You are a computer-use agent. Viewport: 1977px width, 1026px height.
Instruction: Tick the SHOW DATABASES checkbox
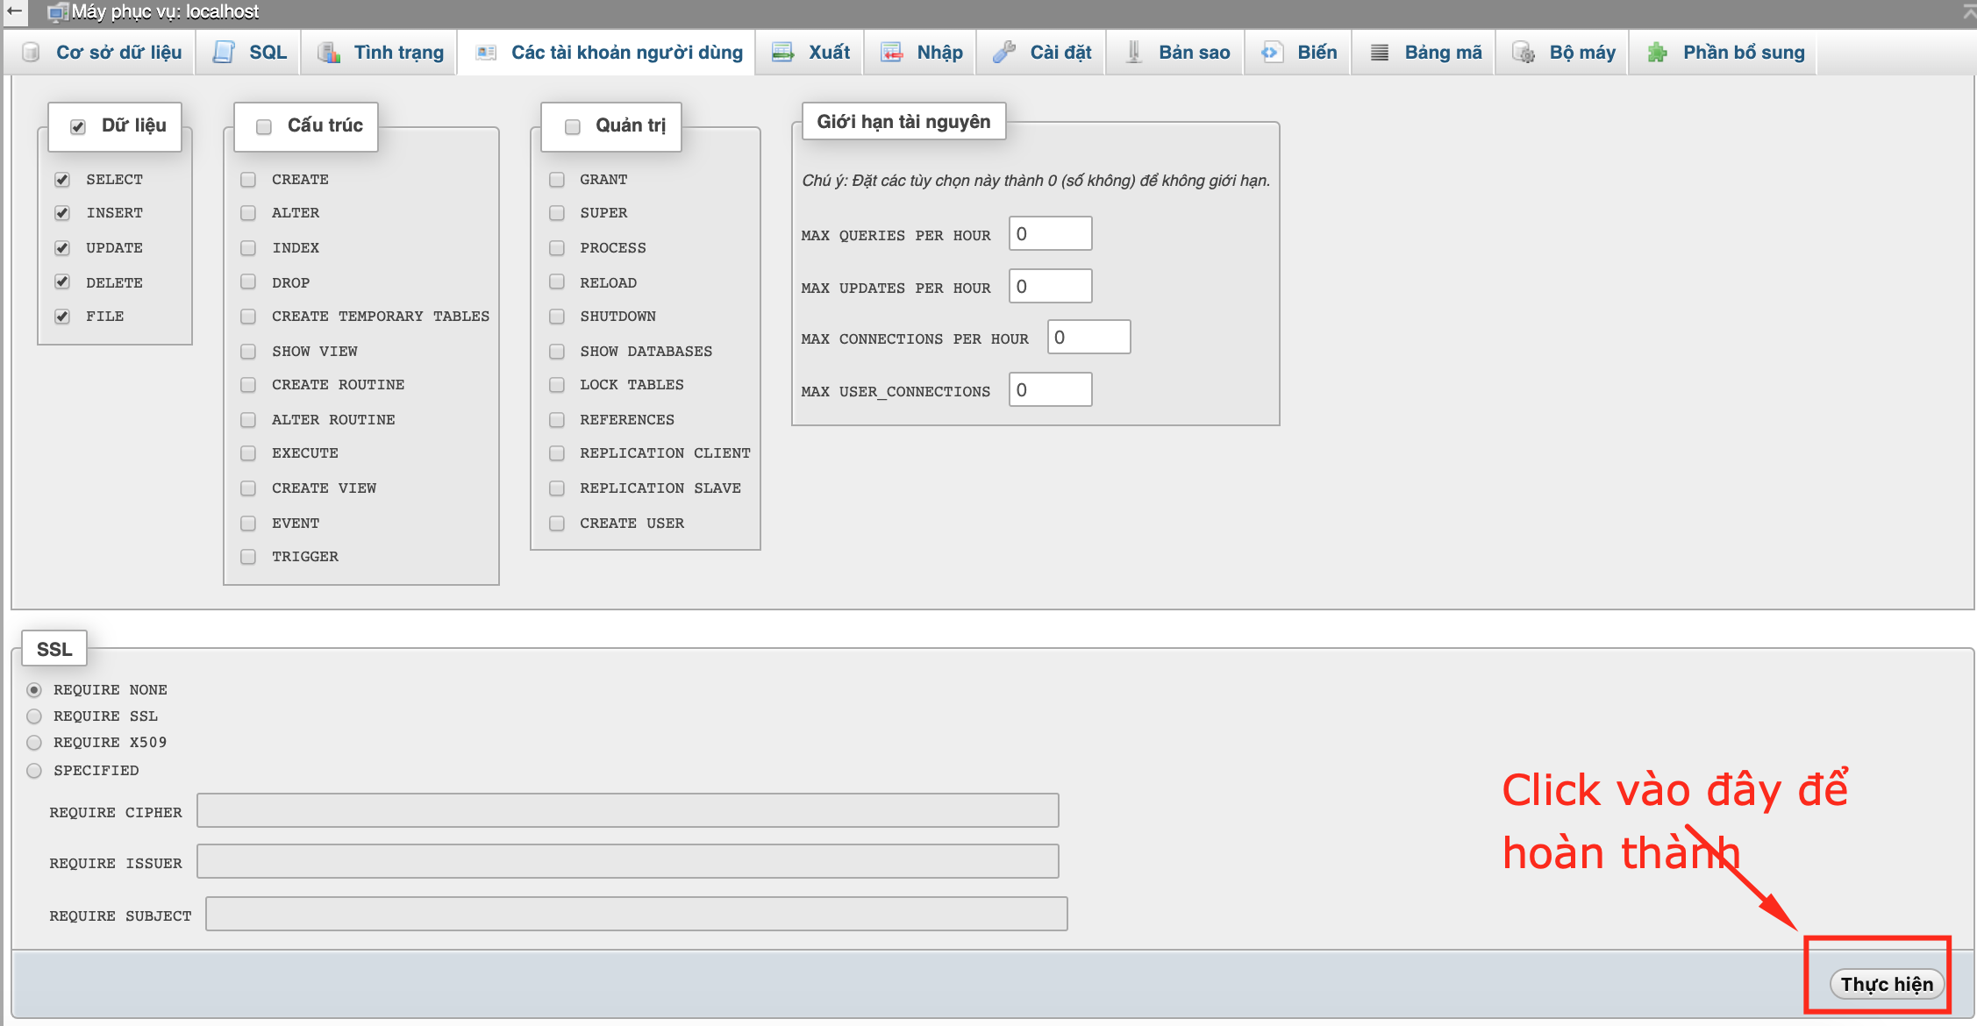coord(557,352)
